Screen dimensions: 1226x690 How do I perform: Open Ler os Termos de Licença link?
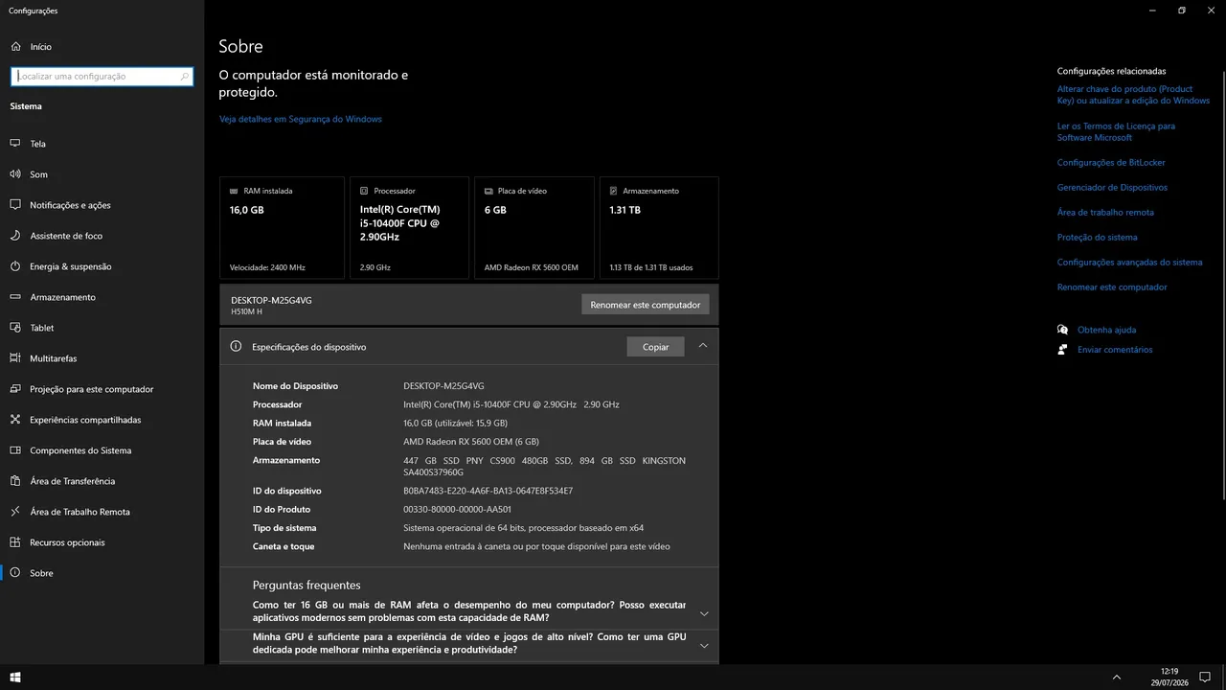coord(1116,131)
